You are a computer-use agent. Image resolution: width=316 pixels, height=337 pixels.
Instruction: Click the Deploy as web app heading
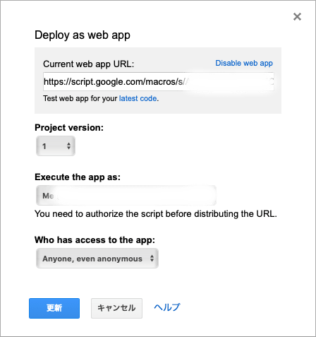83,35
